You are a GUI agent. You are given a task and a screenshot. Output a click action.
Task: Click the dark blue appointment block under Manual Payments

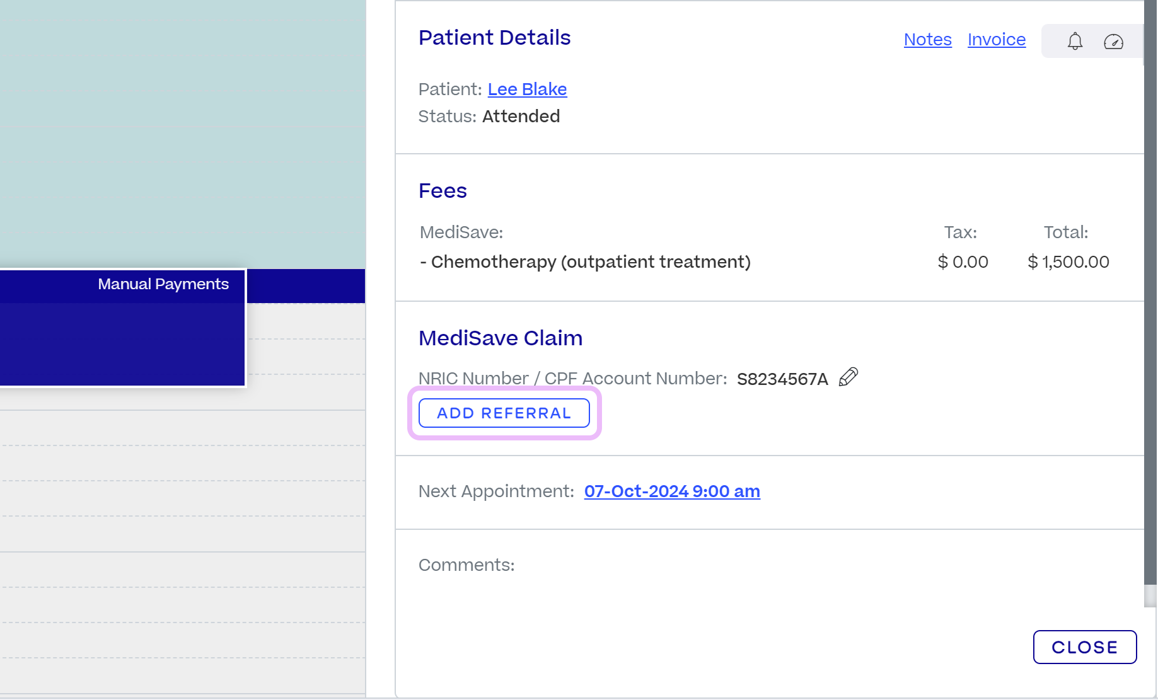click(x=122, y=343)
